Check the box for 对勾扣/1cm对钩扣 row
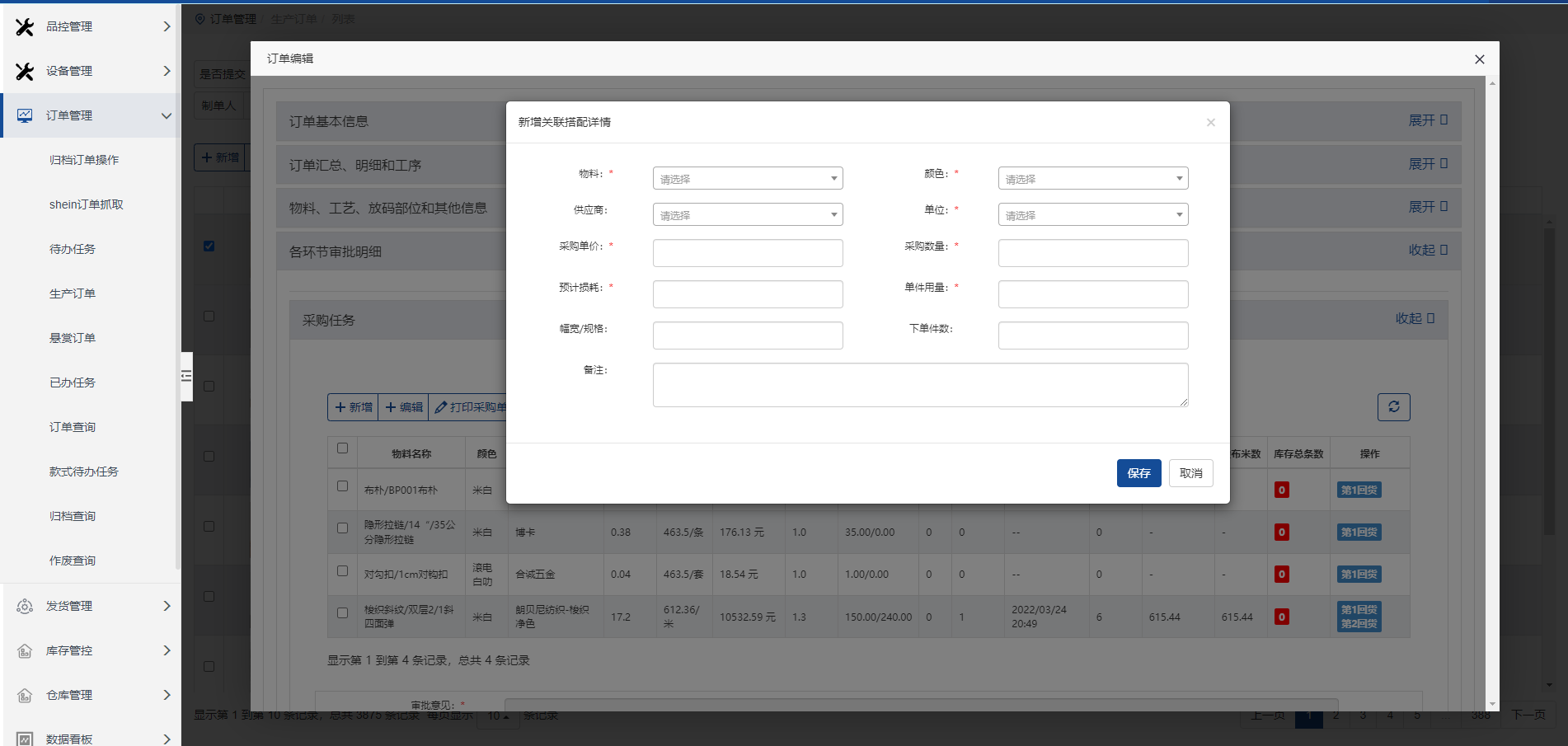The image size is (1568, 746). pos(342,570)
